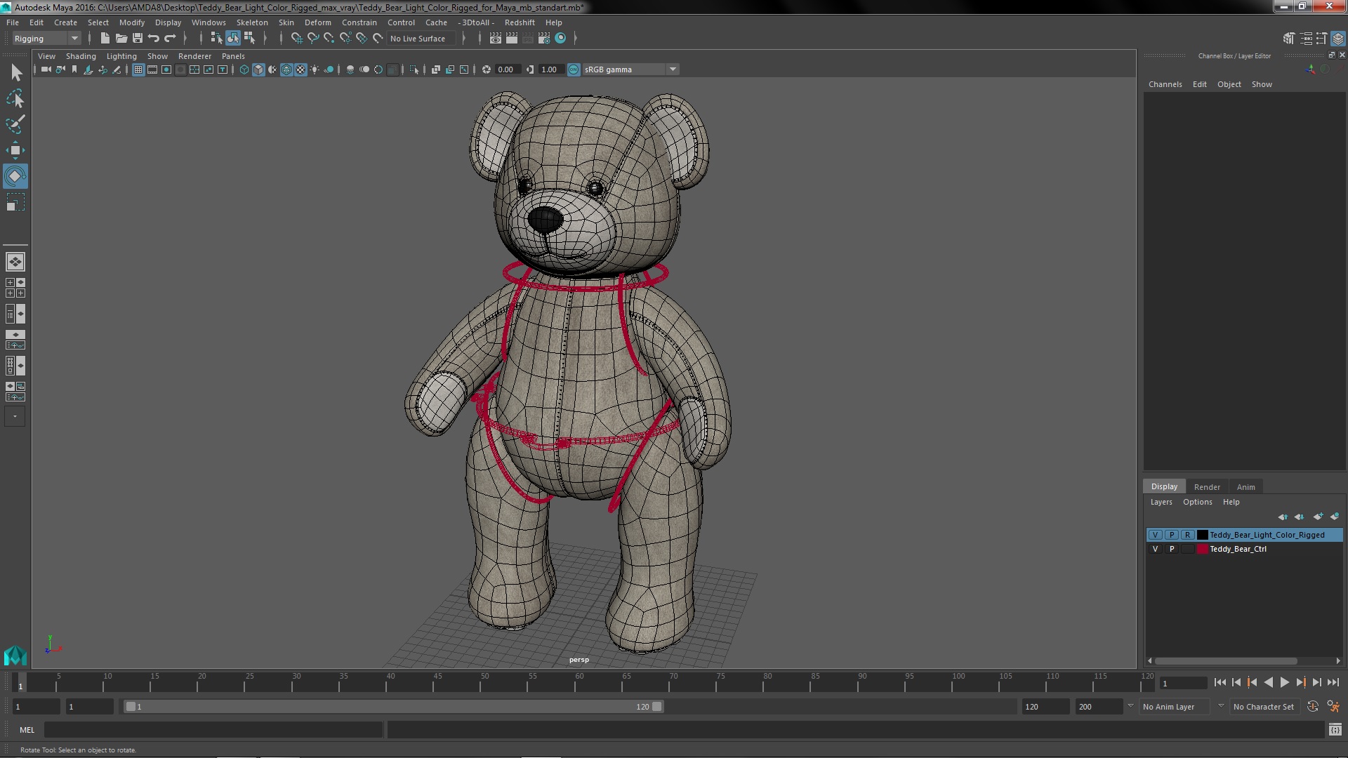
Task: Move selected layer up in list
Action: [1283, 517]
